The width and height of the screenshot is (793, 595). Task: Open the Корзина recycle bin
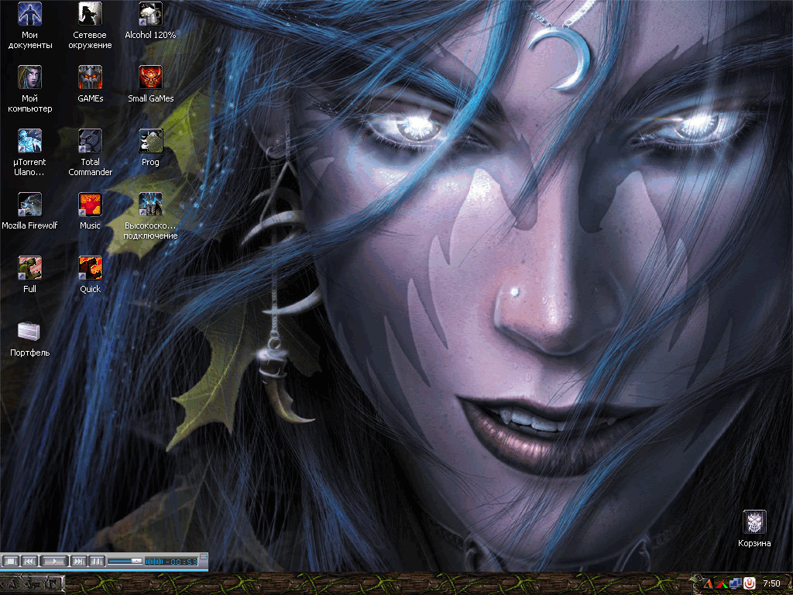click(x=754, y=522)
